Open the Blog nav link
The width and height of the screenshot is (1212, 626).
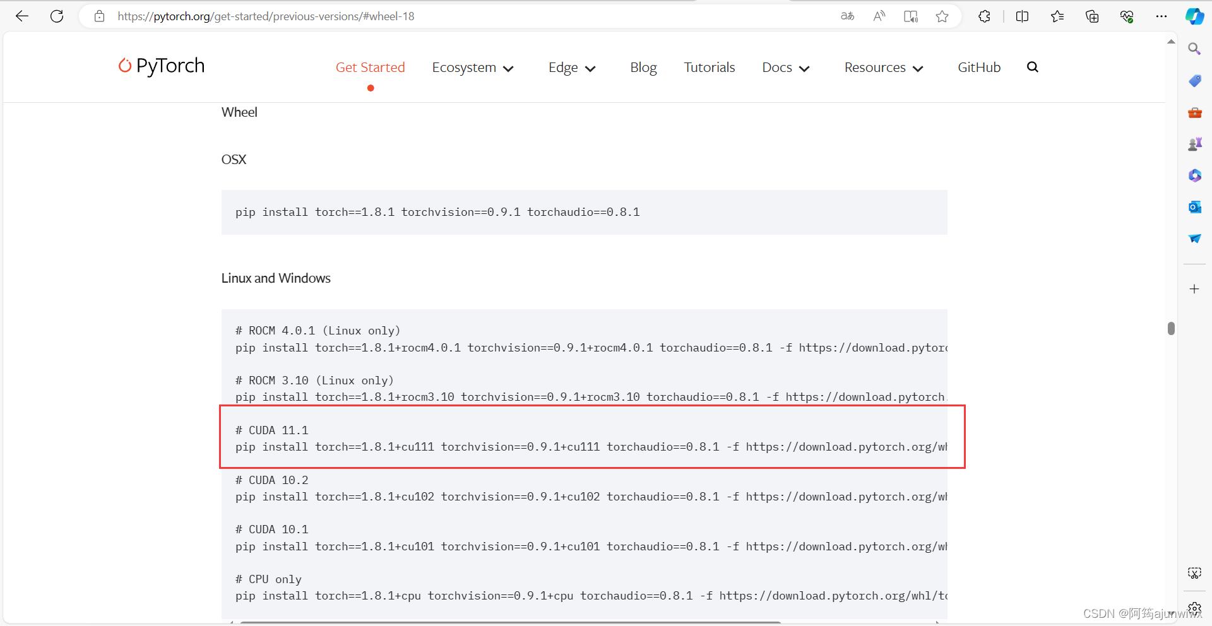click(x=643, y=68)
